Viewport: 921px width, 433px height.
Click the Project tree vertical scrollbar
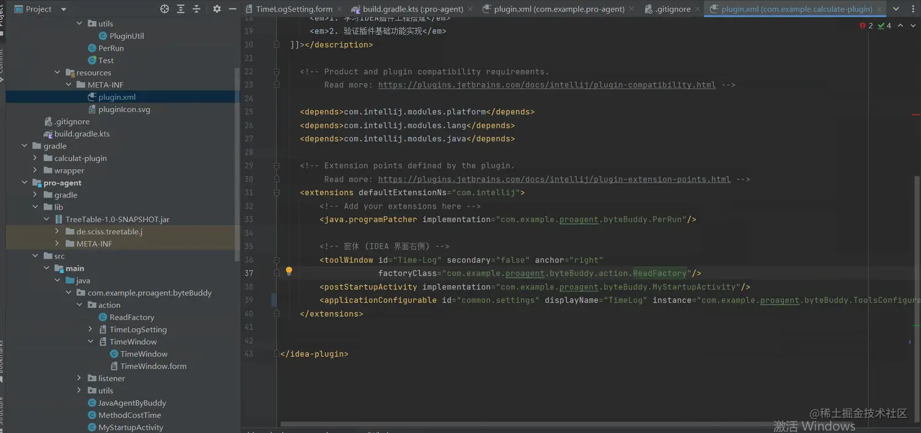click(x=238, y=164)
